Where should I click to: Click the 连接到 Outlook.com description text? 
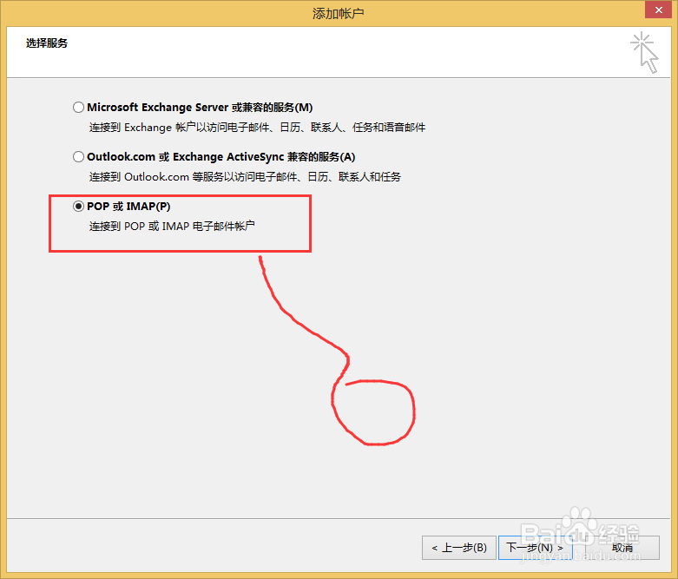[245, 177]
